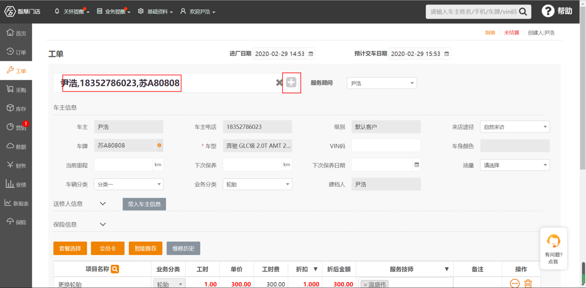Open the 业务分类 轮胎 dropdown in the 车主信息 form
Viewport: 586px width, 288px height.
pos(257,184)
